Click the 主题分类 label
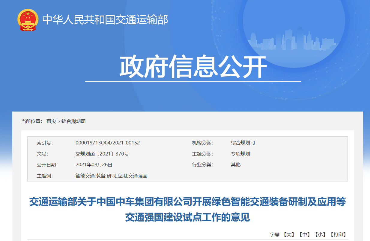The image size is (370, 241). [x=203, y=154]
